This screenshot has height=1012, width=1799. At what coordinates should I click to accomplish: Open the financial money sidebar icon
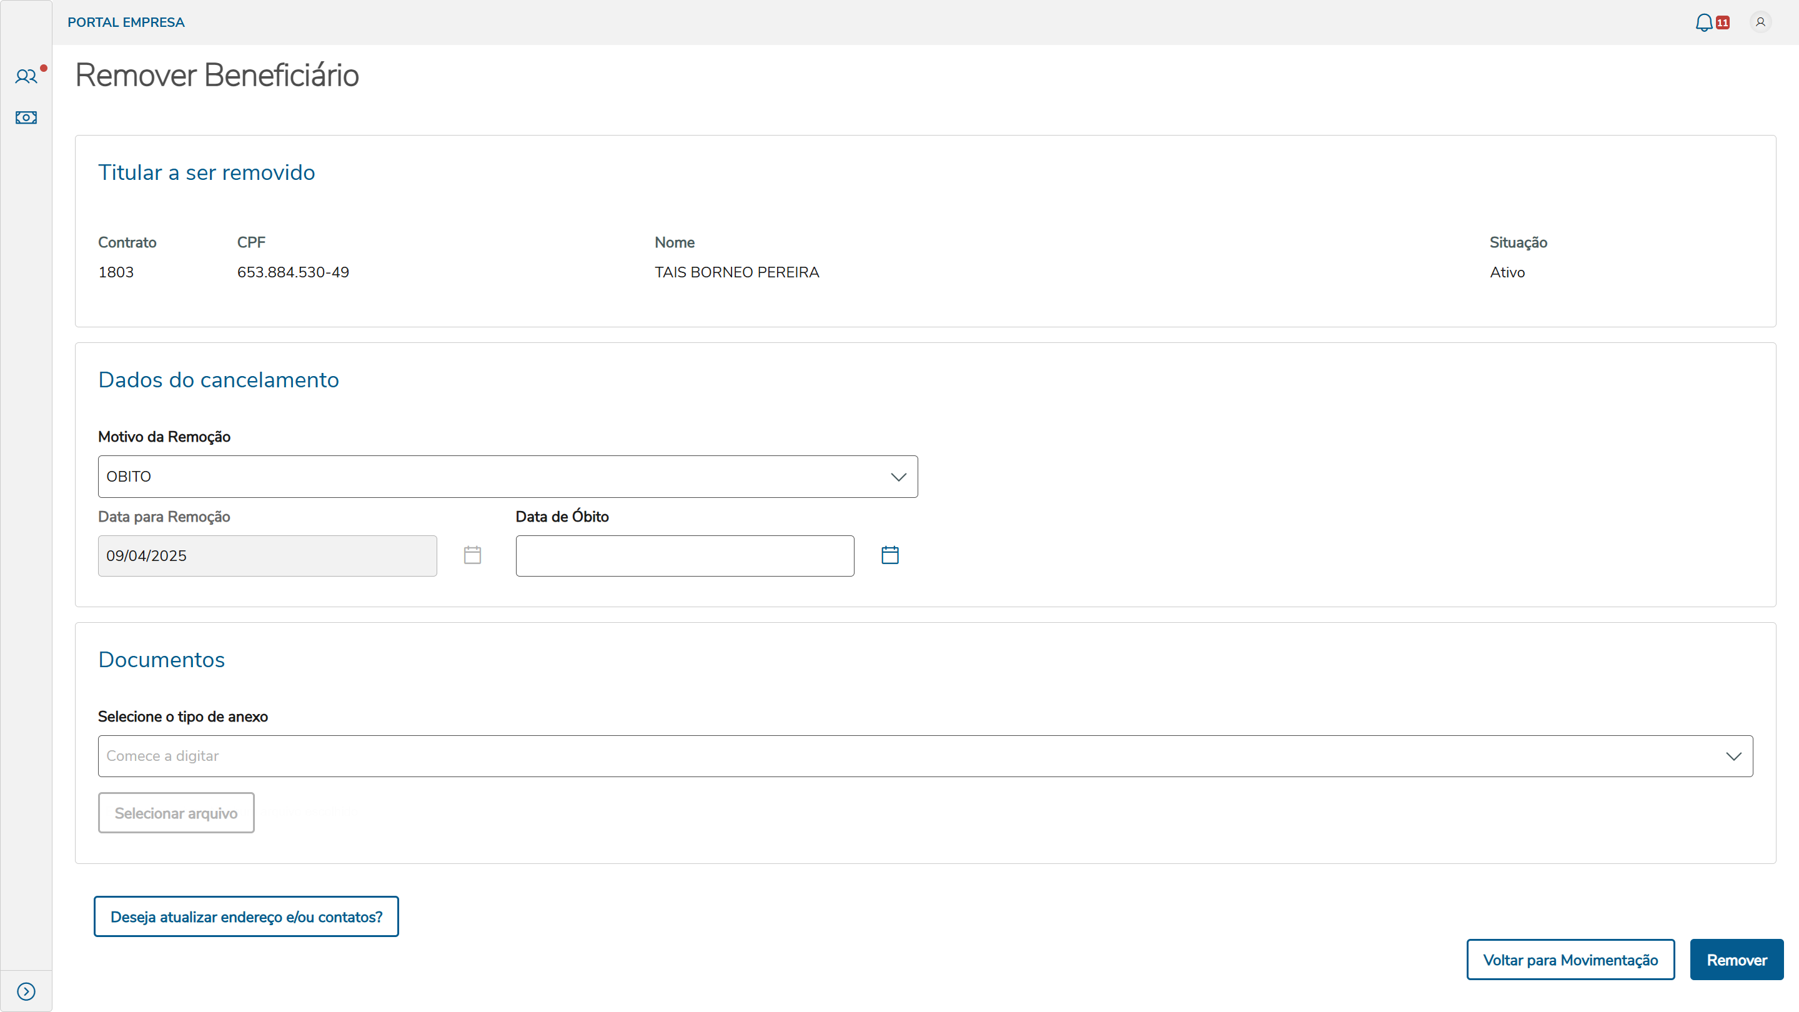point(26,117)
